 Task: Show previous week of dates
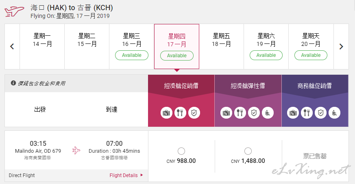12,47
